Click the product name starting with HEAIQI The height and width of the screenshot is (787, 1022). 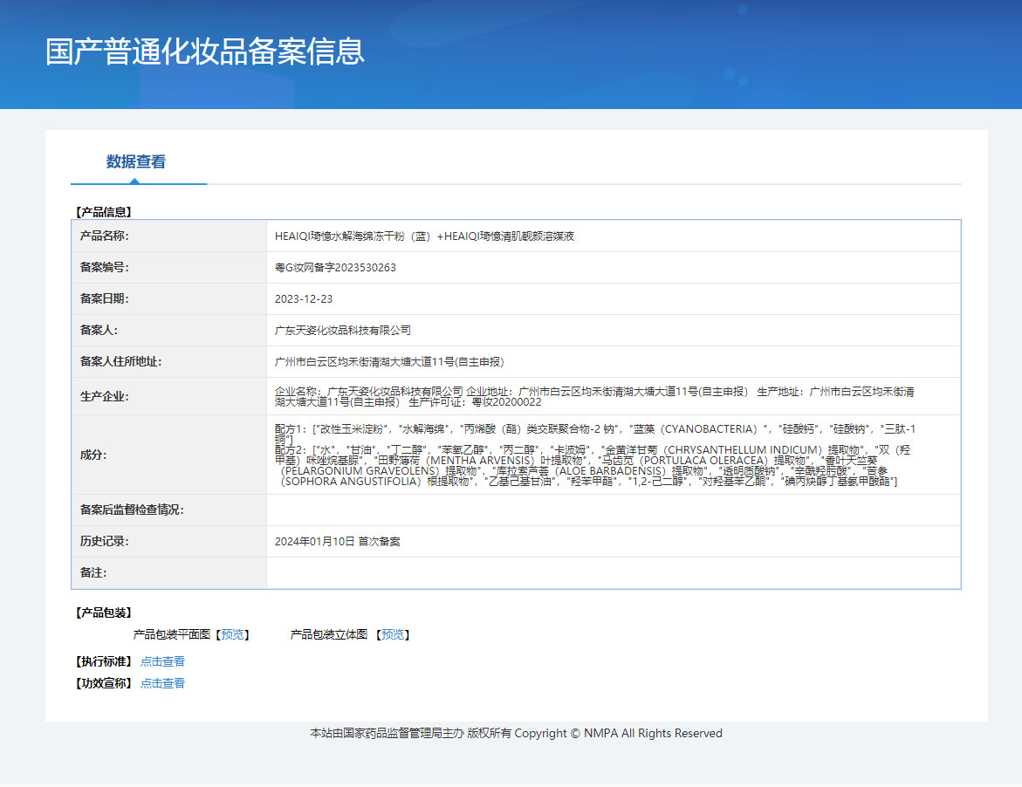[424, 236]
